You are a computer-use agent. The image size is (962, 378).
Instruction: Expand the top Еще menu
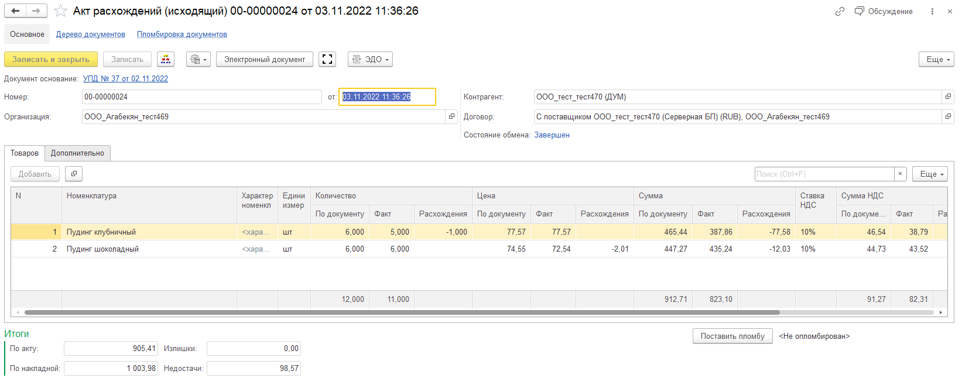tap(936, 59)
